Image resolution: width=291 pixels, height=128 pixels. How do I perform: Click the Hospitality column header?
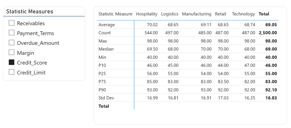coord(146,14)
